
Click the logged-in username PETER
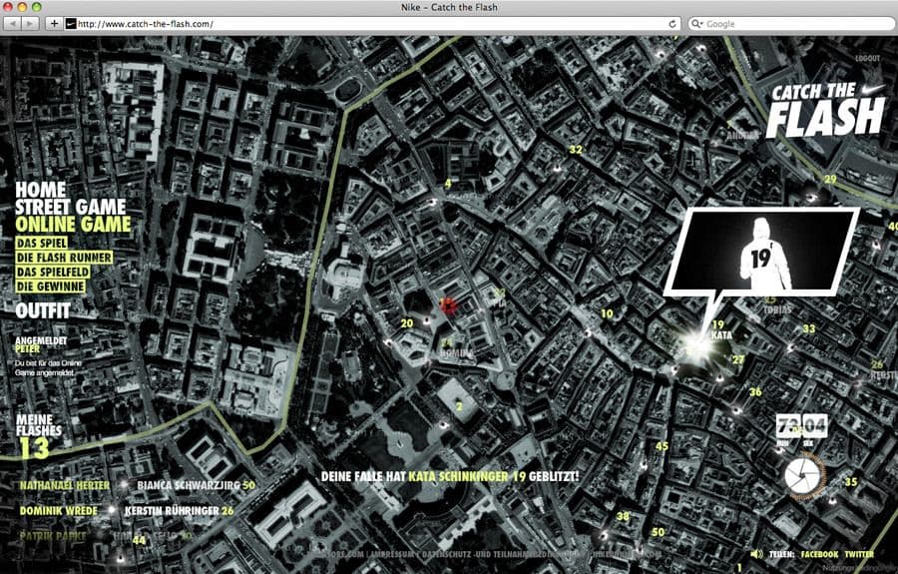pyautogui.click(x=27, y=348)
